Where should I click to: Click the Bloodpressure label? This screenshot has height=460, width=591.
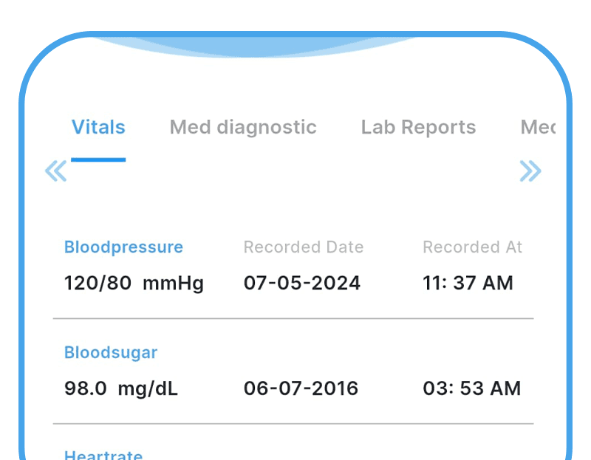tap(123, 247)
